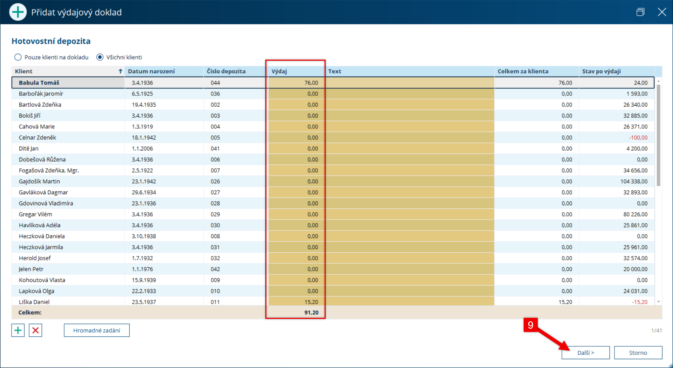Open the Hromadné zadání bulk entry
Image resolution: width=673 pixels, height=368 pixels.
[x=97, y=330]
